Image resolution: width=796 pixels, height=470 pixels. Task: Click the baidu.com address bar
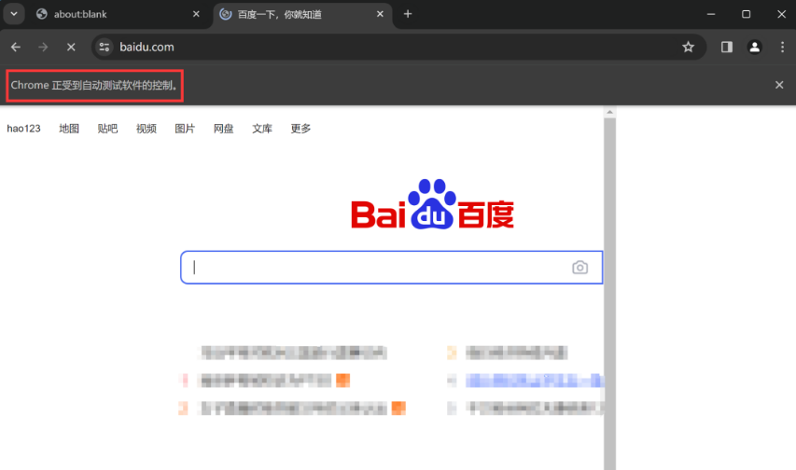coord(398,48)
